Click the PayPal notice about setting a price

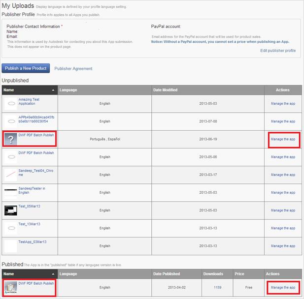tap(220, 42)
